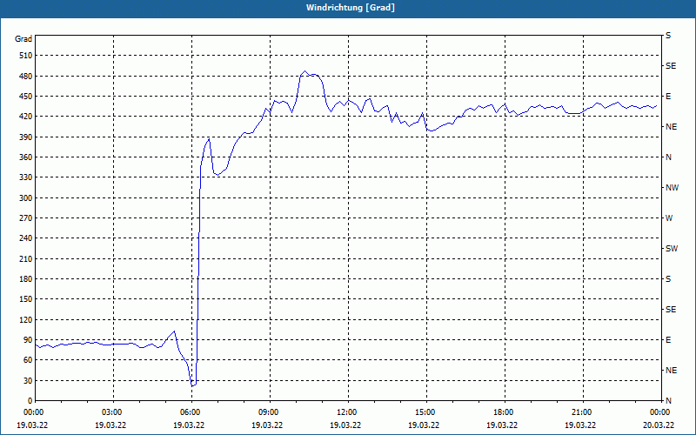Click the 360 y-axis value
The width and height of the screenshot is (696, 435).
tap(26, 157)
